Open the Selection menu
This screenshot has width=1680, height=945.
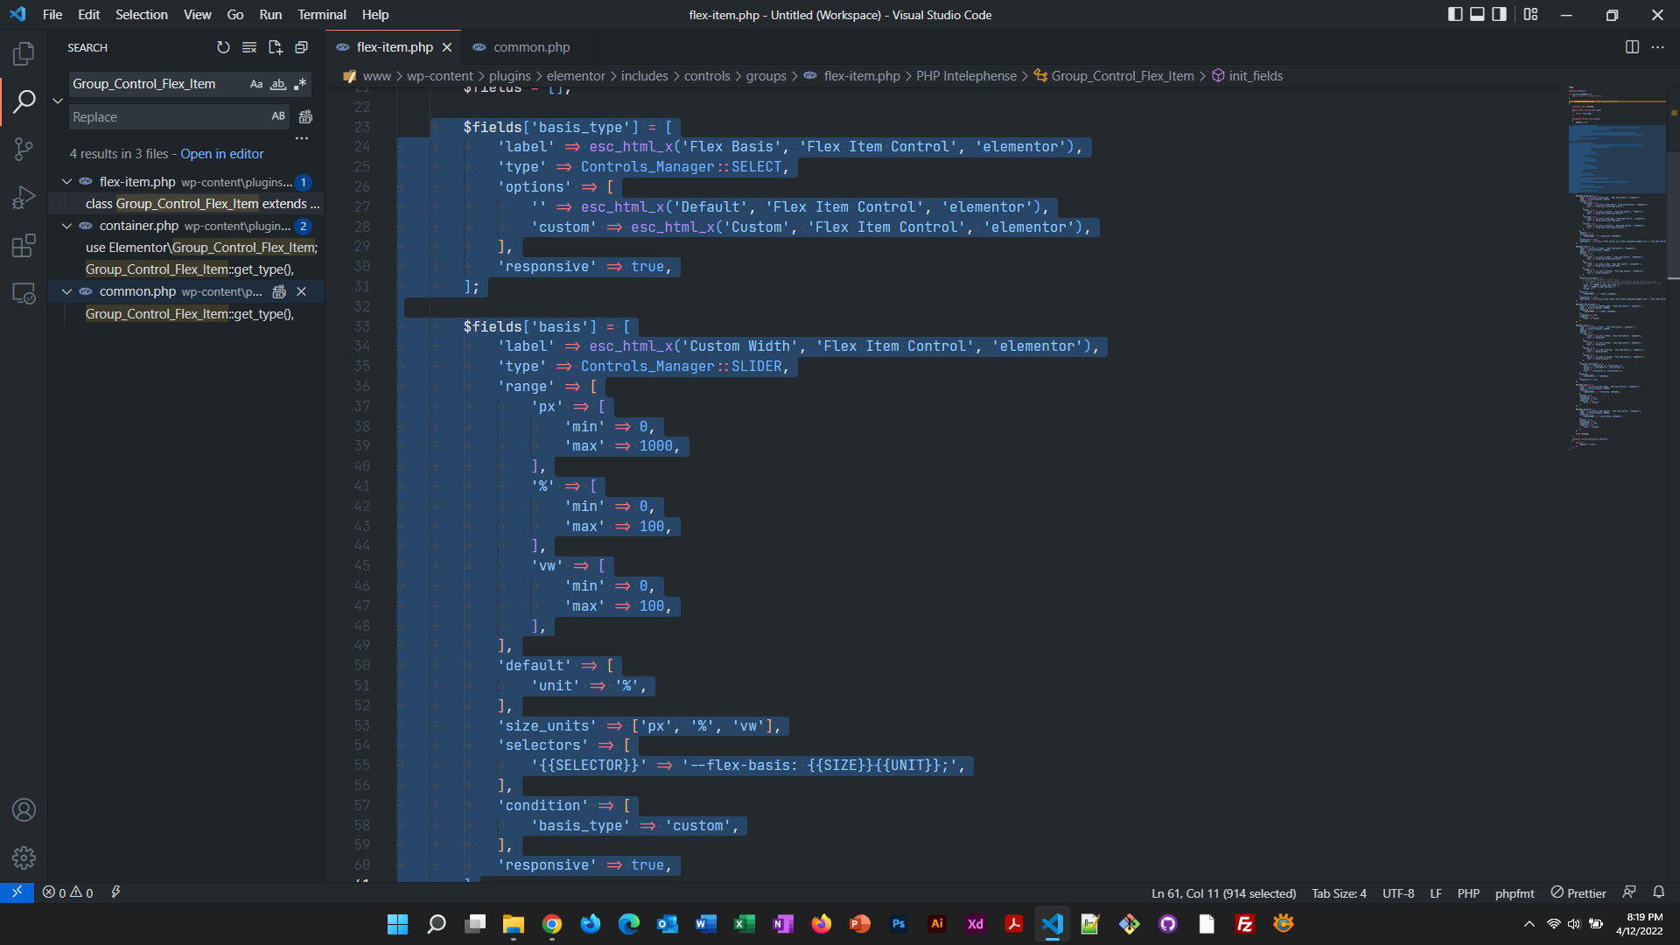pyautogui.click(x=141, y=15)
